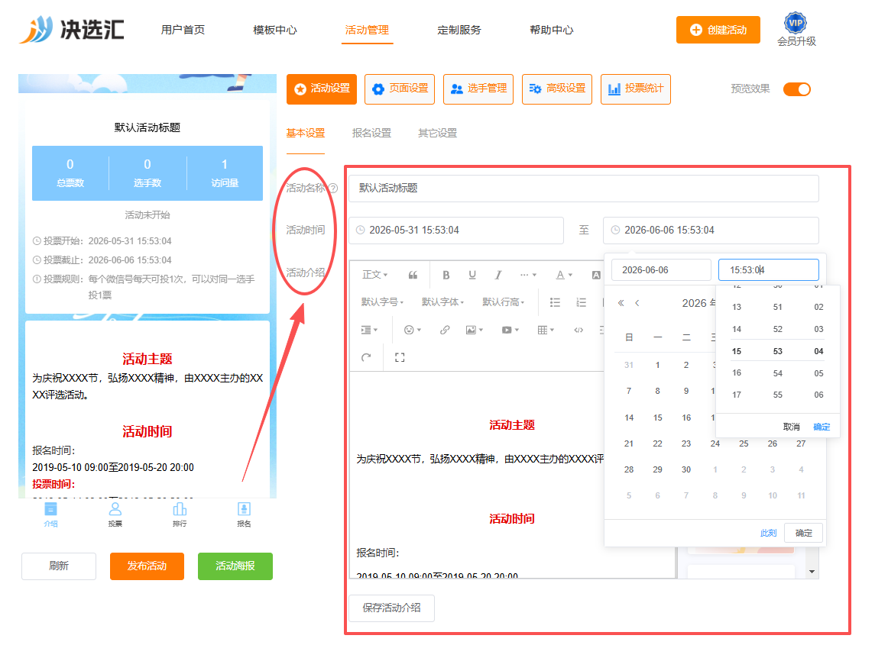Switch to the 报名设置 tab
The image size is (888, 645).
coord(371,133)
